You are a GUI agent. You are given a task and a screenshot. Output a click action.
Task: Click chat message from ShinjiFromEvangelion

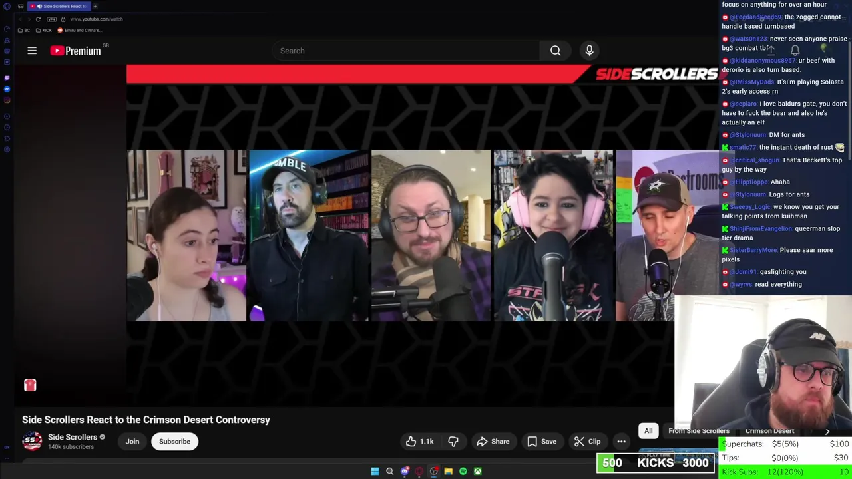point(781,233)
